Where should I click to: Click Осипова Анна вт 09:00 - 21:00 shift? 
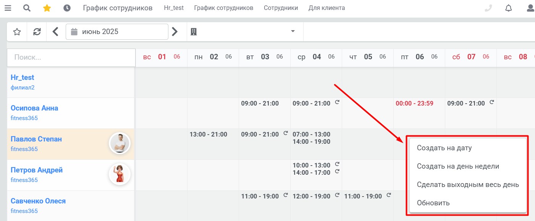pyautogui.click(x=260, y=104)
